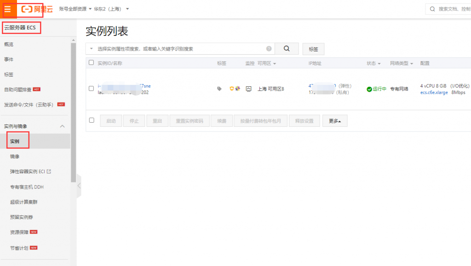The image size is (471, 266).
Task: Click the magnifier search button for instances
Action: [287, 49]
